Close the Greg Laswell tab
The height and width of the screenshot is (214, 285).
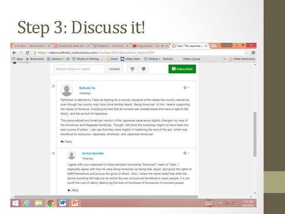point(167,46)
